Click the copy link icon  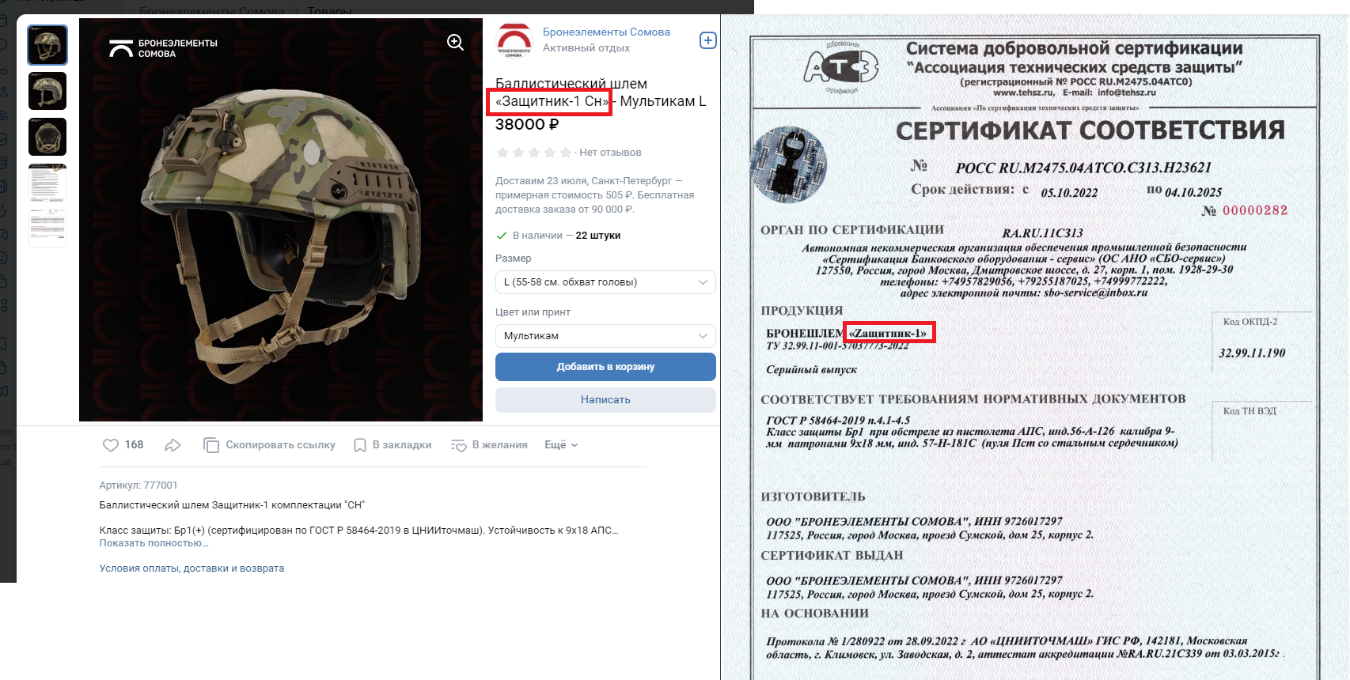pos(211,445)
